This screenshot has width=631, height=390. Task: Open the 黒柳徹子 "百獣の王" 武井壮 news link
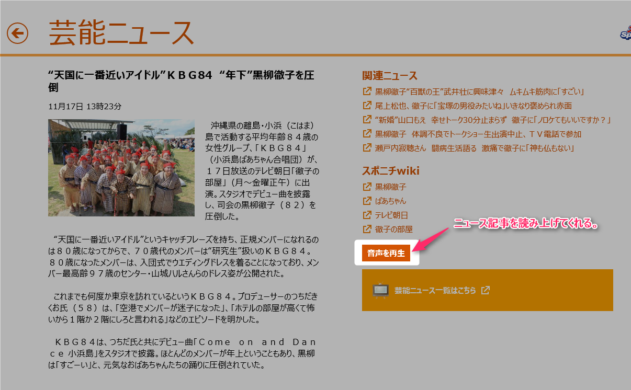click(x=479, y=92)
